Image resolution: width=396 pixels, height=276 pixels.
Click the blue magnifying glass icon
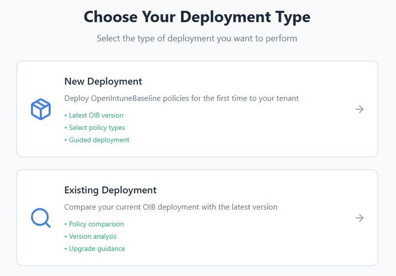click(41, 218)
